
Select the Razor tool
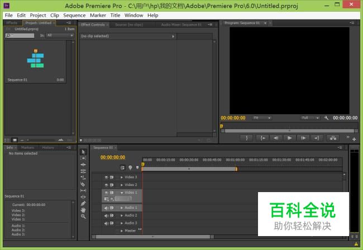[x=83, y=184]
